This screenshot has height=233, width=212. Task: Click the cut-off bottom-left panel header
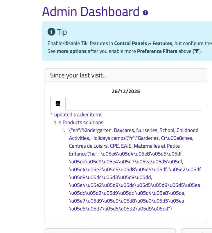point(110,231)
